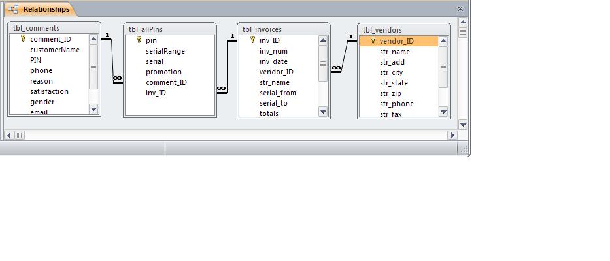This screenshot has width=610, height=261.
Task: Click the primary key icon beside inv_ID
Action: 252,39
